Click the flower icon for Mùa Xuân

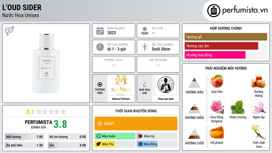click(99, 136)
